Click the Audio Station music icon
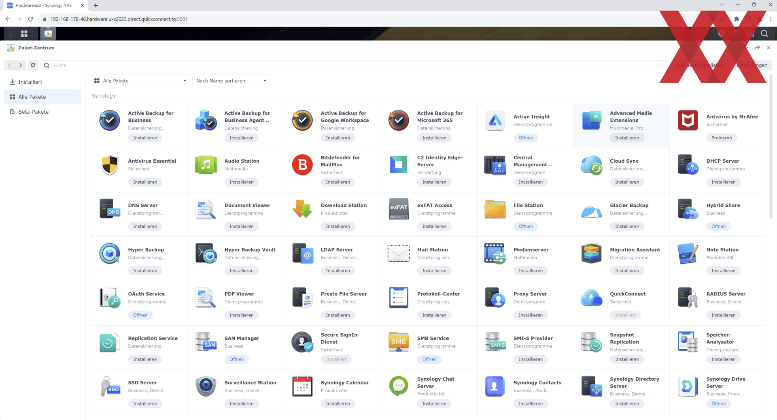This screenshot has height=420, width=777. coord(206,165)
